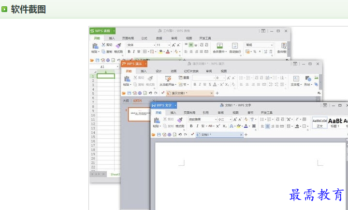The image size is (348, 210).
Task: Click fill color bucket in WPS 表格
Action: [160, 52]
